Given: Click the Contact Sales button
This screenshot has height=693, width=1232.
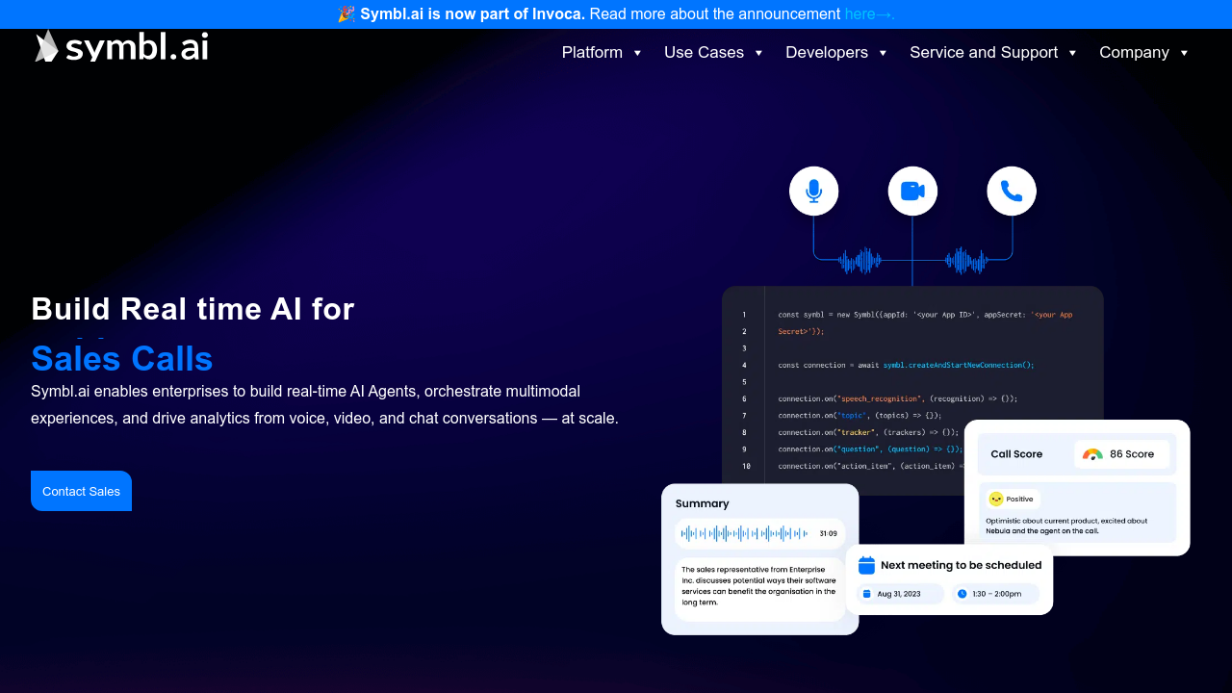Looking at the screenshot, I should point(81,491).
